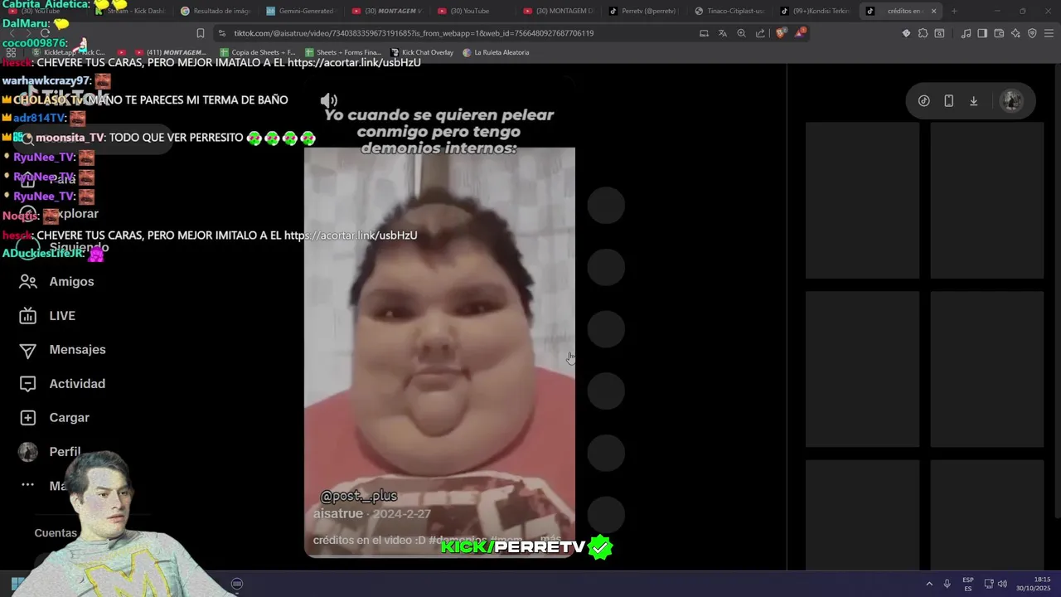
Task: Click the phone app icon in top pill
Action: (949, 101)
